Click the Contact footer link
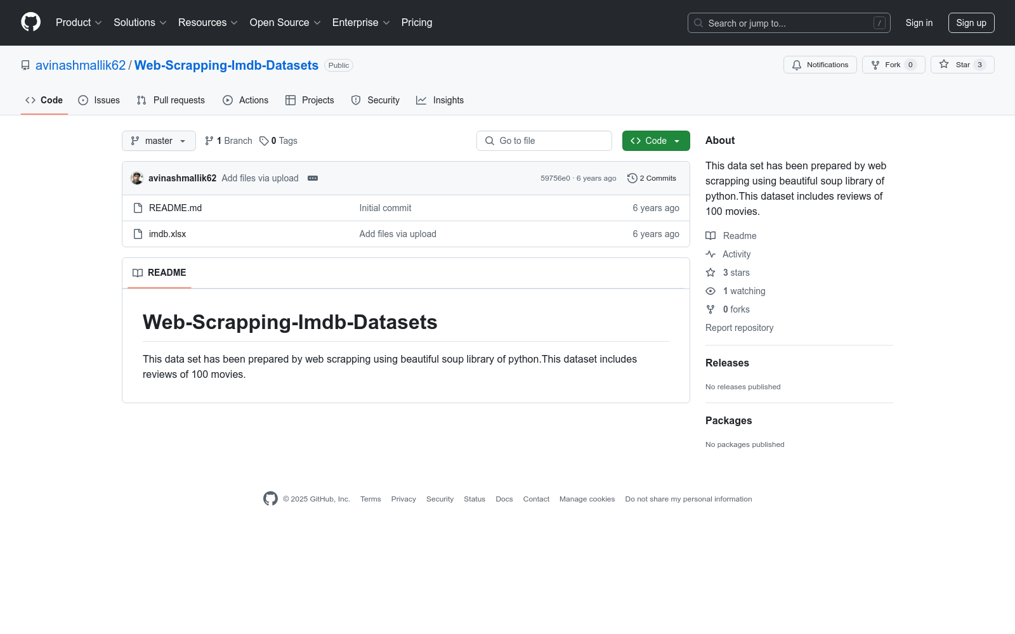Viewport: 1015px width, 634px height. 536,499
